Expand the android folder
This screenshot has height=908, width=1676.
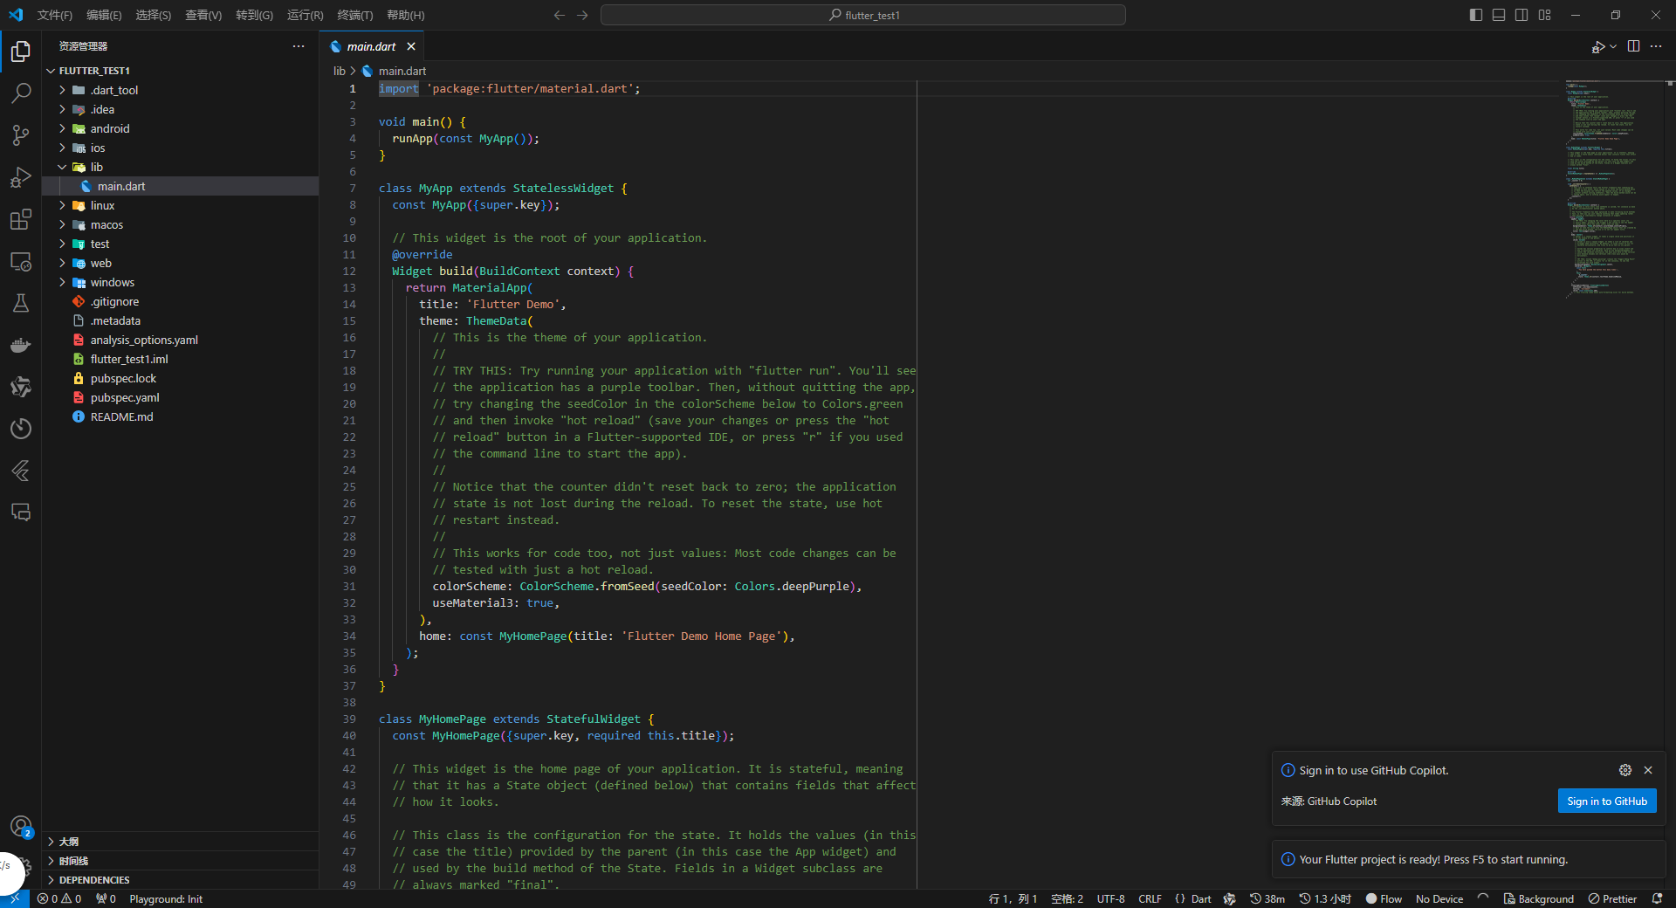tap(180, 128)
